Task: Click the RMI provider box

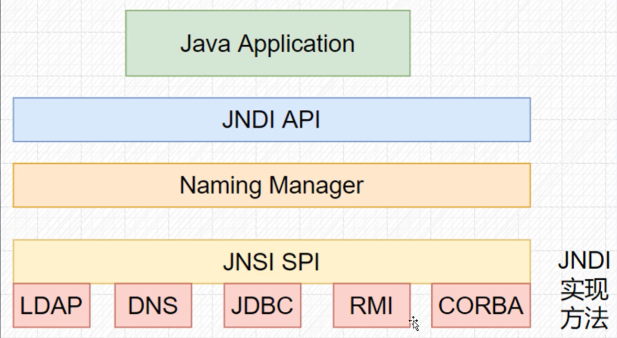Action: pyautogui.click(x=371, y=305)
